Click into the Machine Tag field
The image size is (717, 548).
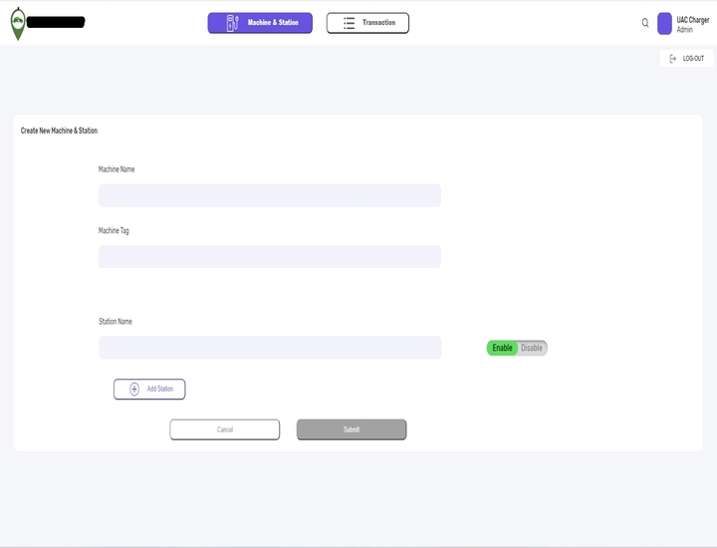[x=269, y=257]
